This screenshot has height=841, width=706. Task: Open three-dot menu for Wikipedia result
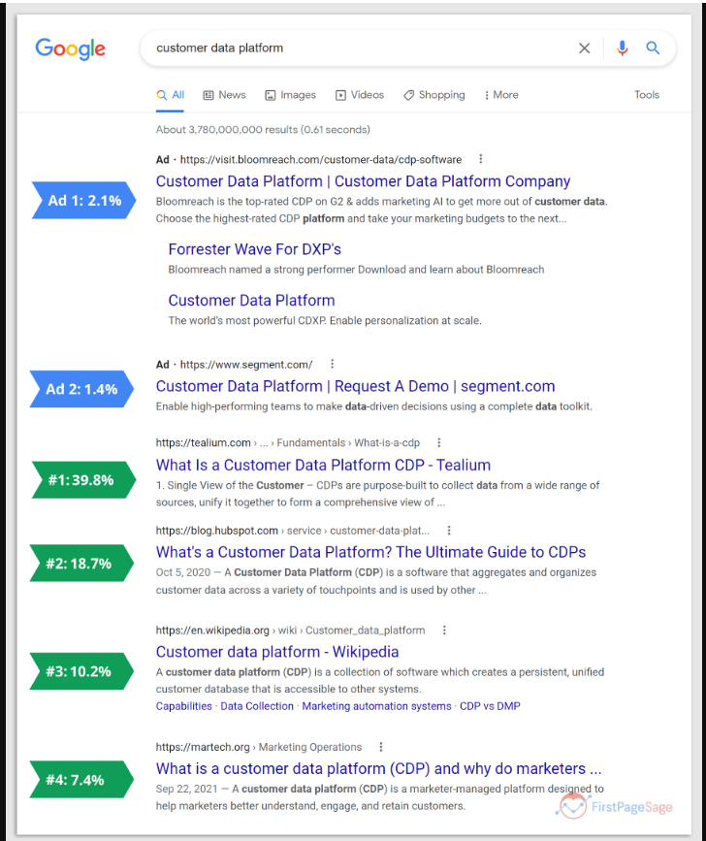tap(444, 631)
